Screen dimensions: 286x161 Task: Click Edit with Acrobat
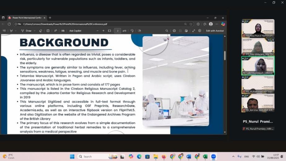[215, 31]
